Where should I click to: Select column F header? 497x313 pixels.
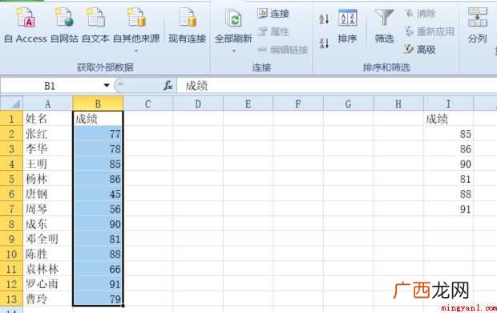coord(298,104)
